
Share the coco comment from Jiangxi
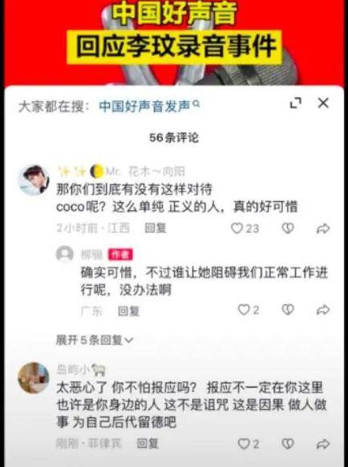pyautogui.click(x=323, y=229)
